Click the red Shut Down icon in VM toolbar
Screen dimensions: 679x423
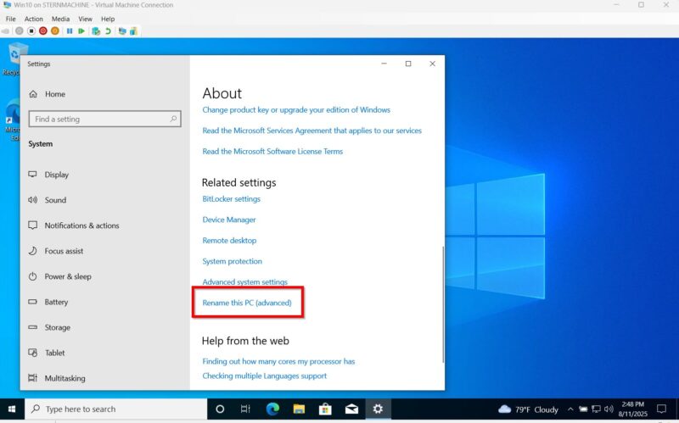[x=43, y=31]
